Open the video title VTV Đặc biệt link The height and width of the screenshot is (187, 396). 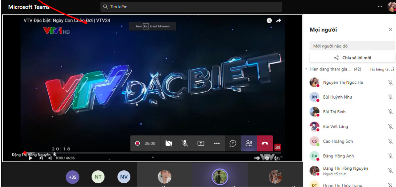(x=67, y=21)
